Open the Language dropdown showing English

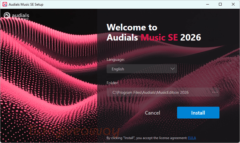point(142,69)
